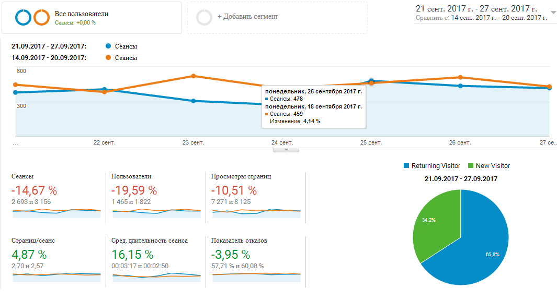Click the Просмотры страниц sparkline
The image size is (557, 300).
(x=256, y=213)
